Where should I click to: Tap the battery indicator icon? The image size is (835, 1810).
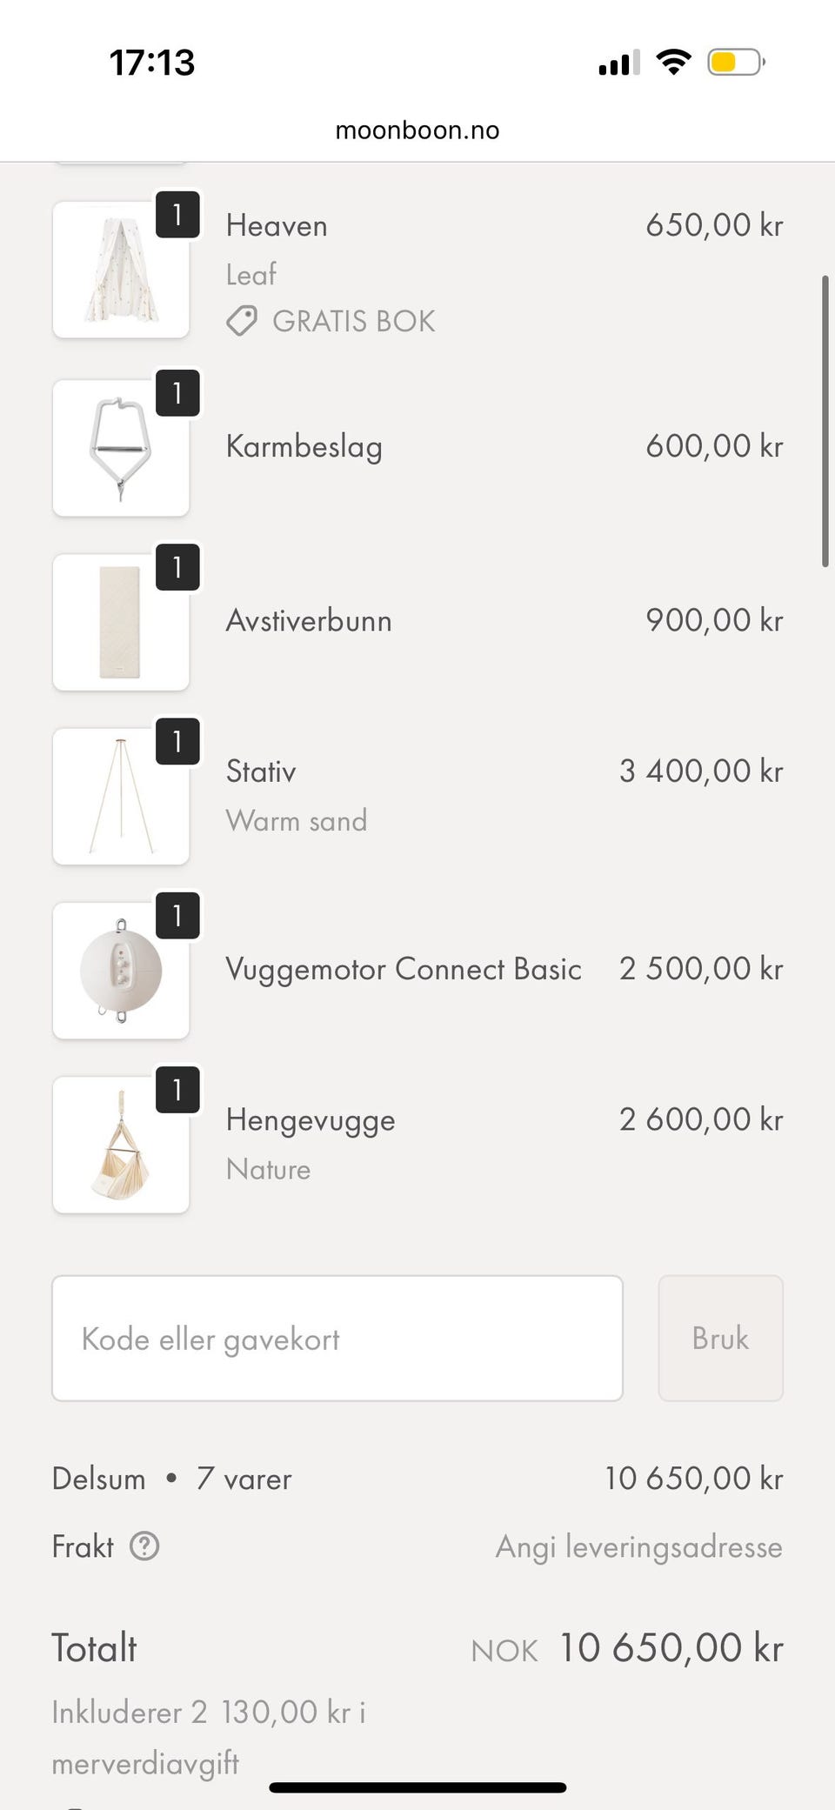pos(735,63)
